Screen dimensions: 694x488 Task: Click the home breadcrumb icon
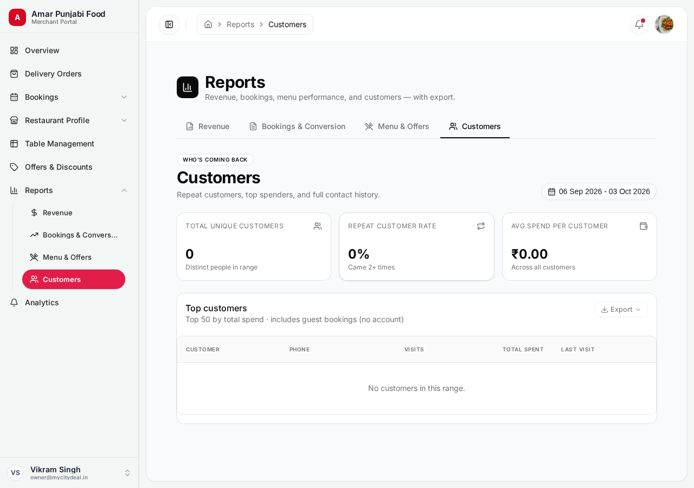pyautogui.click(x=208, y=24)
